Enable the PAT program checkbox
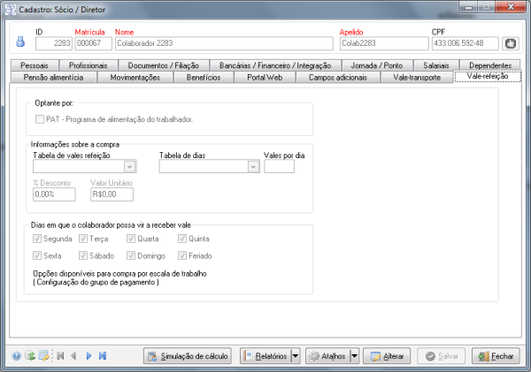 [39, 118]
